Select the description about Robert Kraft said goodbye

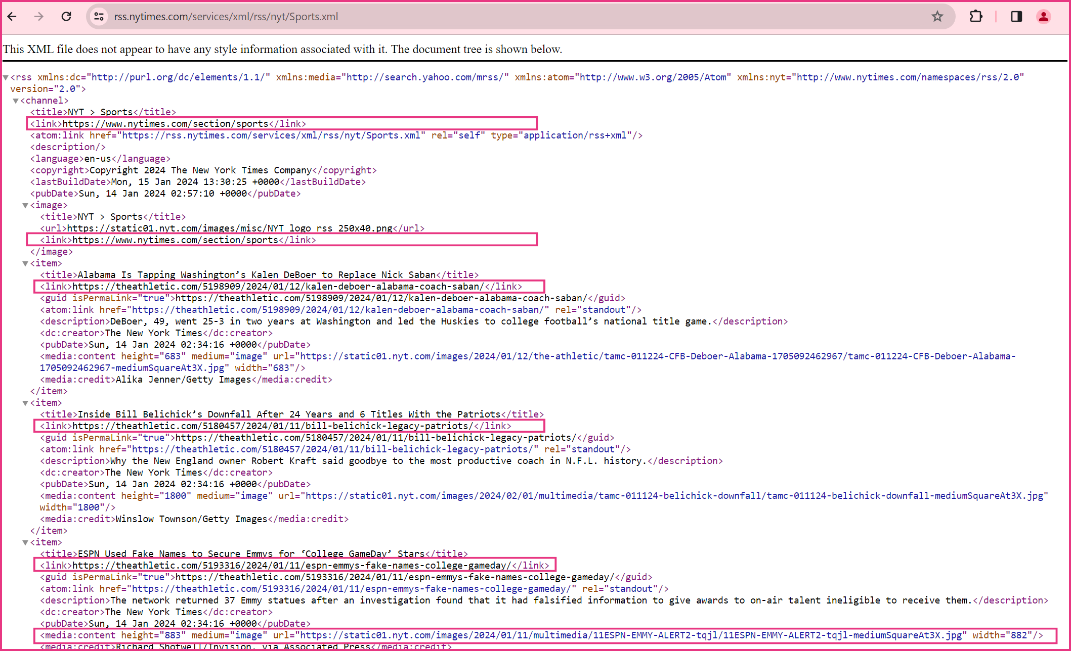pyautogui.click(x=381, y=461)
